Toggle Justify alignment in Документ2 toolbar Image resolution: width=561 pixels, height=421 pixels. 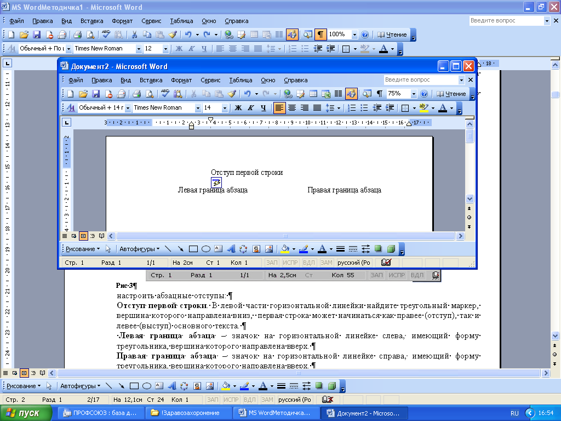click(x=317, y=107)
